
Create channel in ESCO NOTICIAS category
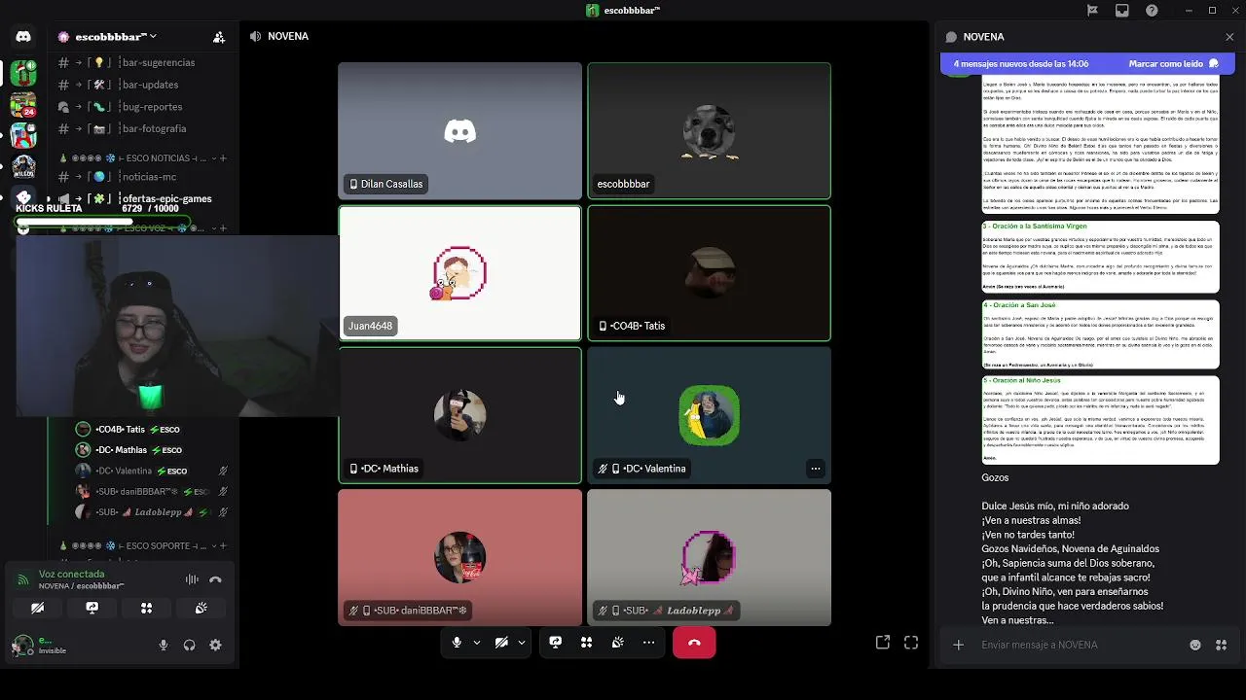[223, 157]
